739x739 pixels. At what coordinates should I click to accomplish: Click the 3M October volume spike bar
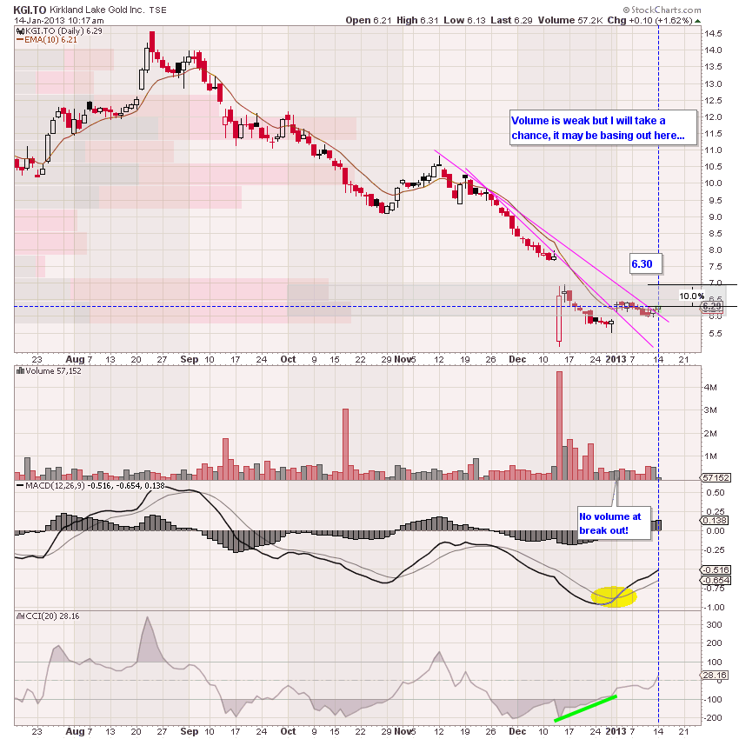click(x=345, y=444)
